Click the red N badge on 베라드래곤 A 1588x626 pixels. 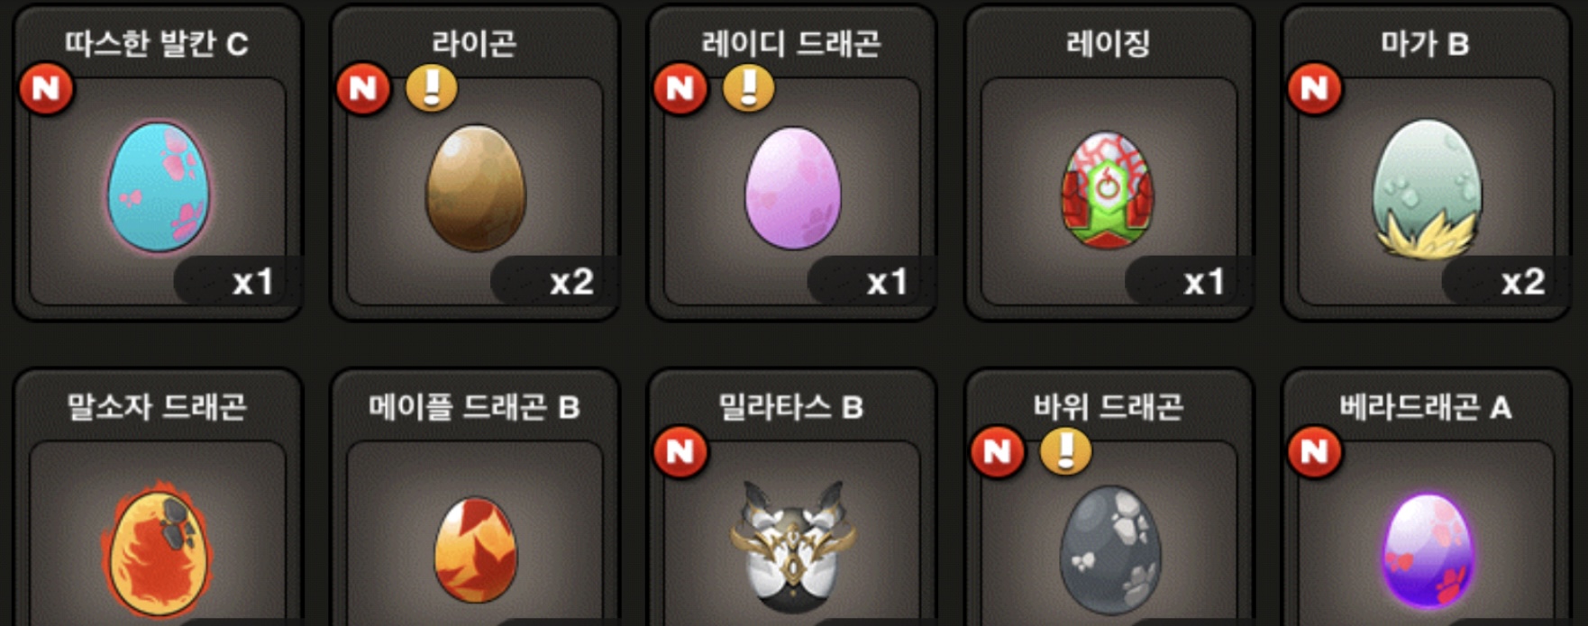pos(1315,451)
